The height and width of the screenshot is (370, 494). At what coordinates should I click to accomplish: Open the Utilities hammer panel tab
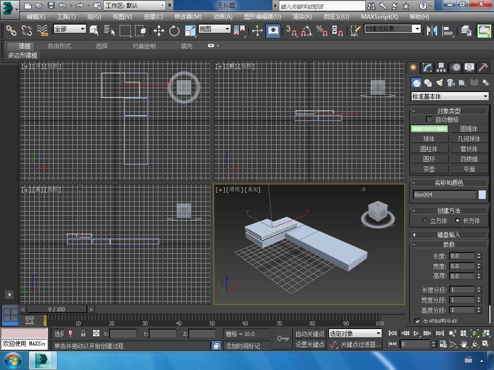pyautogui.click(x=483, y=67)
